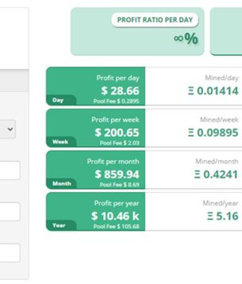Click the $ 10.46 k profit per year
This screenshot has width=242, height=284.
(115, 216)
